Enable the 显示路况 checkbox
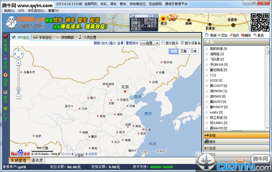This screenshot has height=172, width=272. coord(163,43)
